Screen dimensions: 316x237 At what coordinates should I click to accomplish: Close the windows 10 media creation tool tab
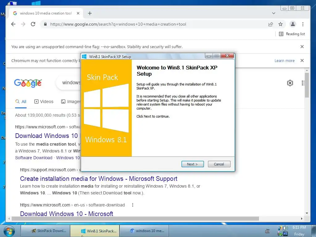click(x=78, y=13)
